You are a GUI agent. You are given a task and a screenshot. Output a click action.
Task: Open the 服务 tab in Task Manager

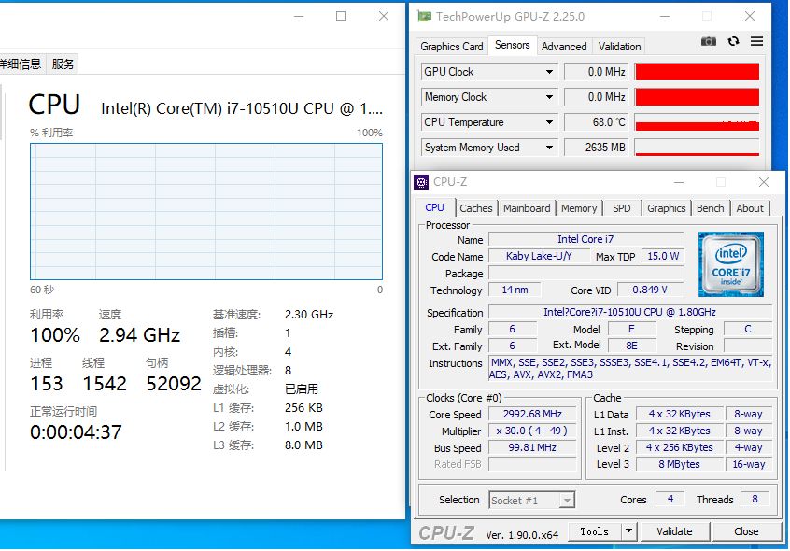coord(63,64)
